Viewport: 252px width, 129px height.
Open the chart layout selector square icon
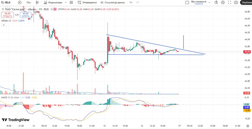187,3
